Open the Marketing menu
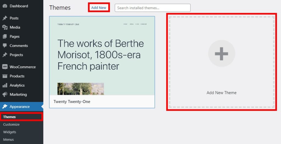The width and height of the screenshot is (281, 144). [21, 94]
